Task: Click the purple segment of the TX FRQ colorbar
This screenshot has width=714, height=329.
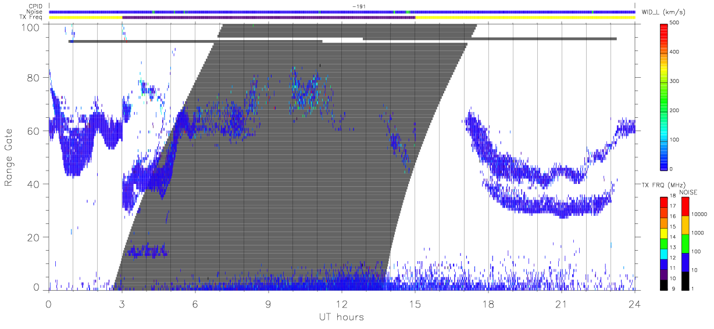Action: pyautogui.click(x=664, y=274)
